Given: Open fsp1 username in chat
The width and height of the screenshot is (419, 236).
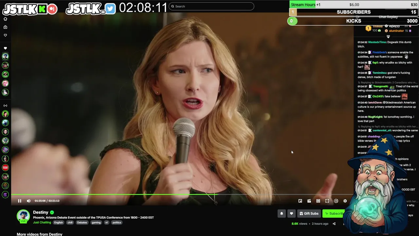Looking at the screenshot, I should (x=375, y=63).
